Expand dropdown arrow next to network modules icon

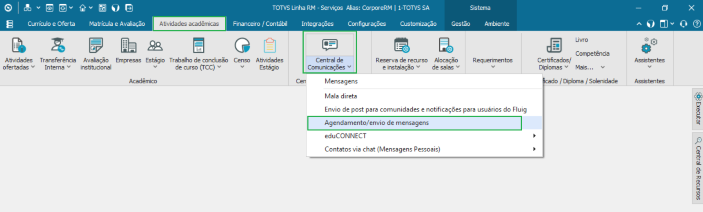pyautogui.click(x=38, y=8)
